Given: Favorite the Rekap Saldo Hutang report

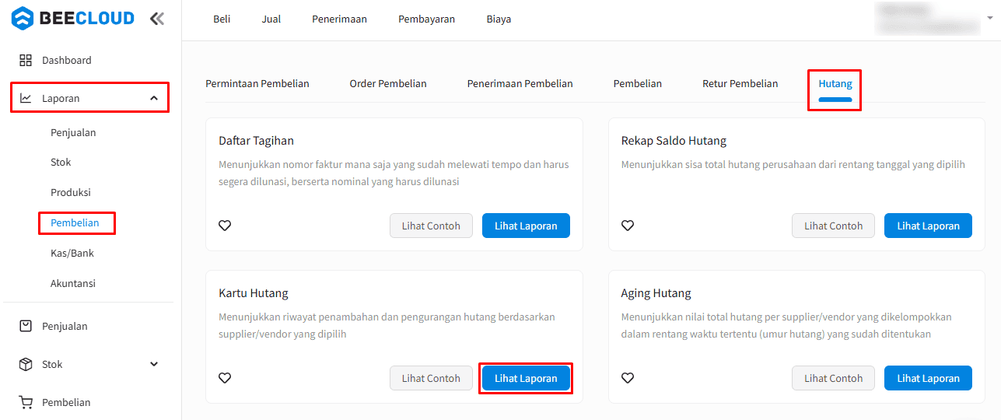Looking at the screenshot, I should click(628, 226).
